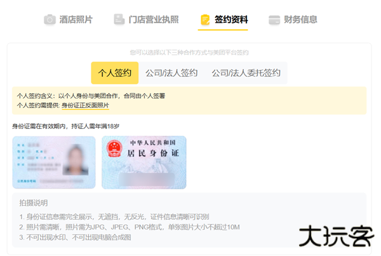The height and width of the screenshot is (256, 381).
Task: Open the 酒店照片 tab label
Action: point(76,20)
